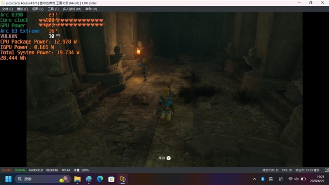Toggle the VULKAN graphics API button
Image resolution: width=329 pixels, height=185 pixels.
tap(7, 170)
